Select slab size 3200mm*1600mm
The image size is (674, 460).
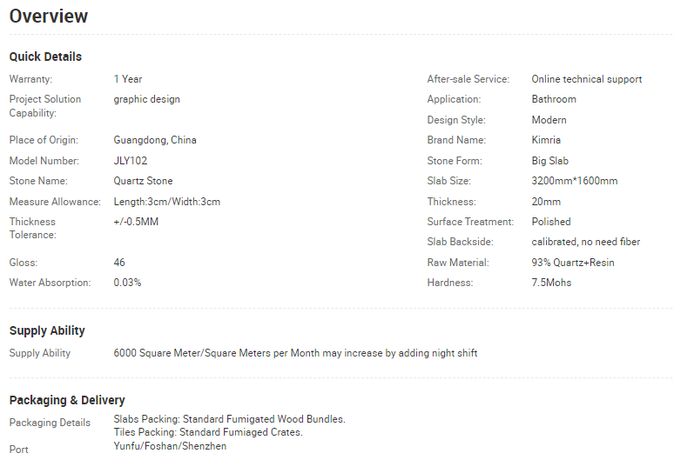(x=574, y=181)
